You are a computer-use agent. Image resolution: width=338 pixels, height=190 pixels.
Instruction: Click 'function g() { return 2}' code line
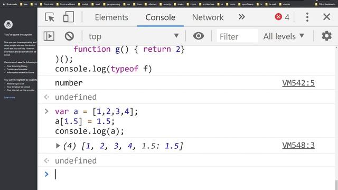click(x=129, y=49)
